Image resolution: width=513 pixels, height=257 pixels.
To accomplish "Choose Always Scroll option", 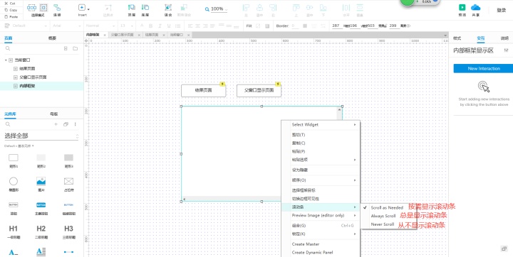I will [383, 216].
